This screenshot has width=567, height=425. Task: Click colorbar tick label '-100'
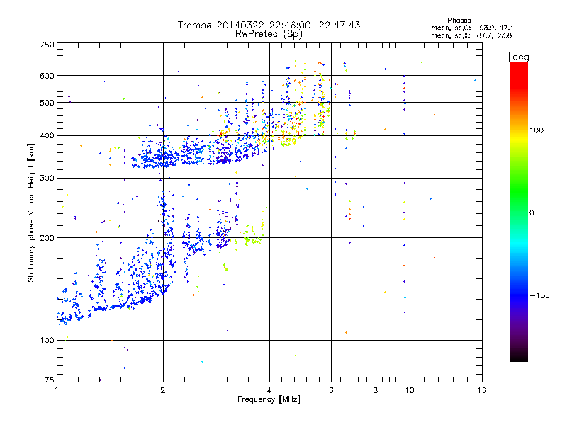click(539, 295)
